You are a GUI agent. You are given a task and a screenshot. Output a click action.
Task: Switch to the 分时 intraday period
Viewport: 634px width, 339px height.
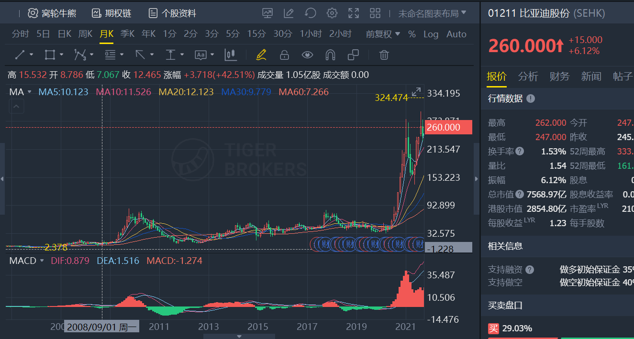point(21,34)
